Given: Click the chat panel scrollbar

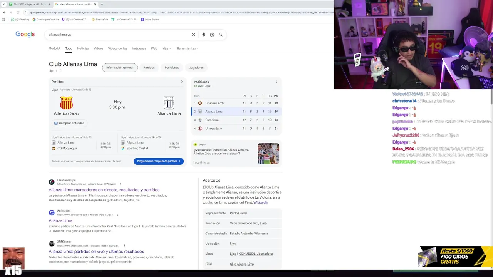Looking at the screenshot, I should [x=491, y=97].
